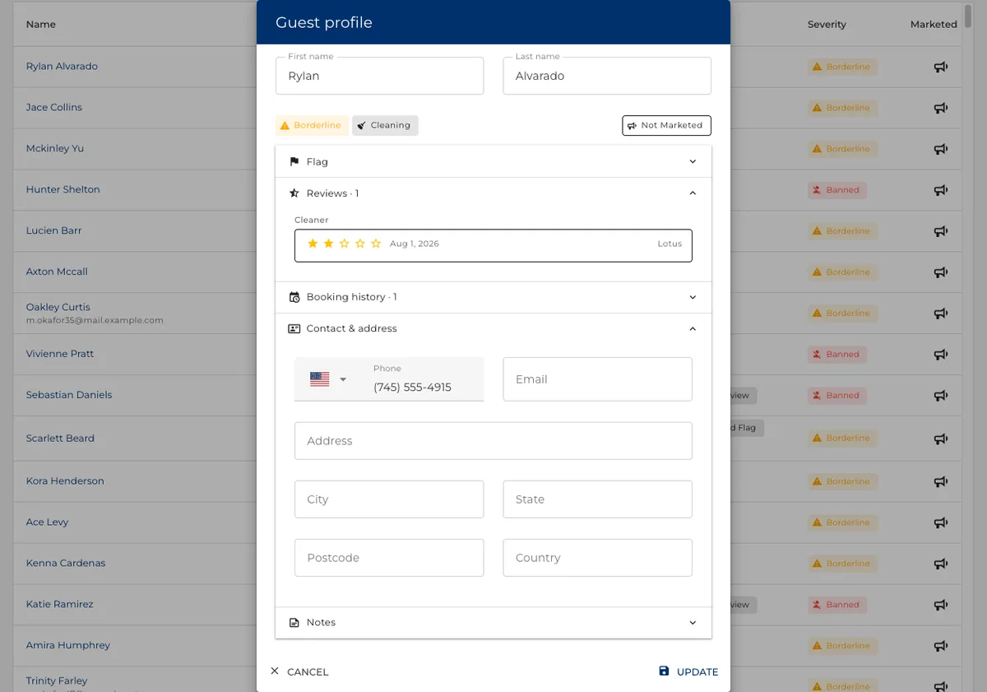Click the City input field
This screenshot has height=692, width=987.
pos(389,499)
